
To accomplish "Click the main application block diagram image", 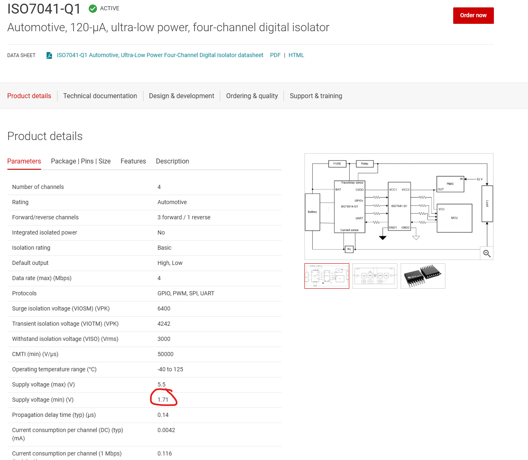I will point(399,207).
